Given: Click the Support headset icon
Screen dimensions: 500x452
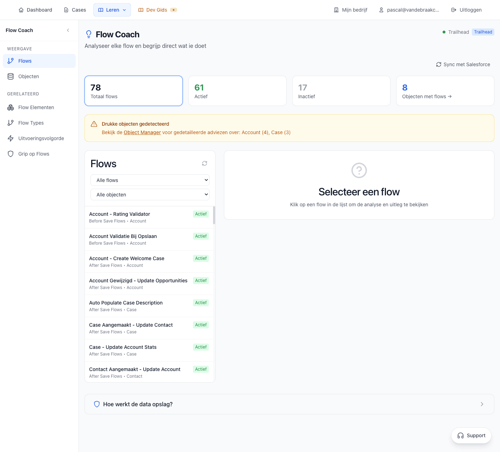Looking at the screenshot, I should pyautogui.click(x=461, y=436).
